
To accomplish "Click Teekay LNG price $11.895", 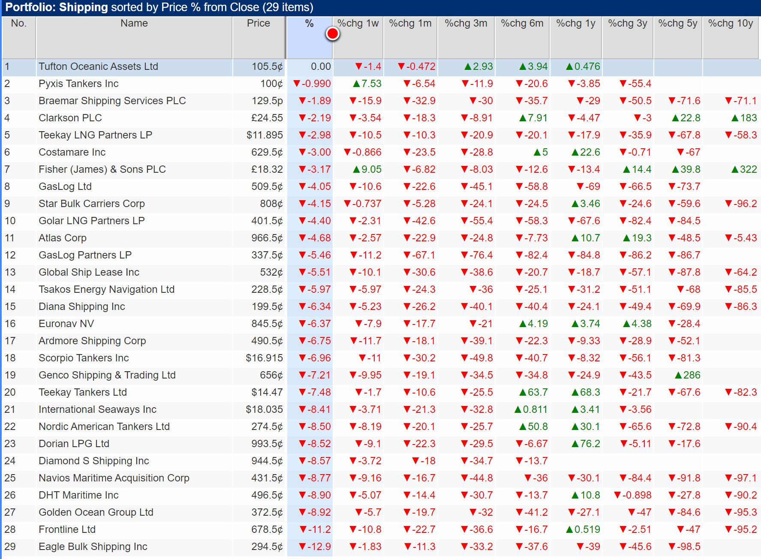I will [265, 135].
